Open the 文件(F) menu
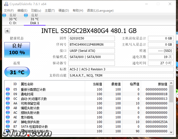The width and height of the screenshot is (178, 139). coord(9,11)
